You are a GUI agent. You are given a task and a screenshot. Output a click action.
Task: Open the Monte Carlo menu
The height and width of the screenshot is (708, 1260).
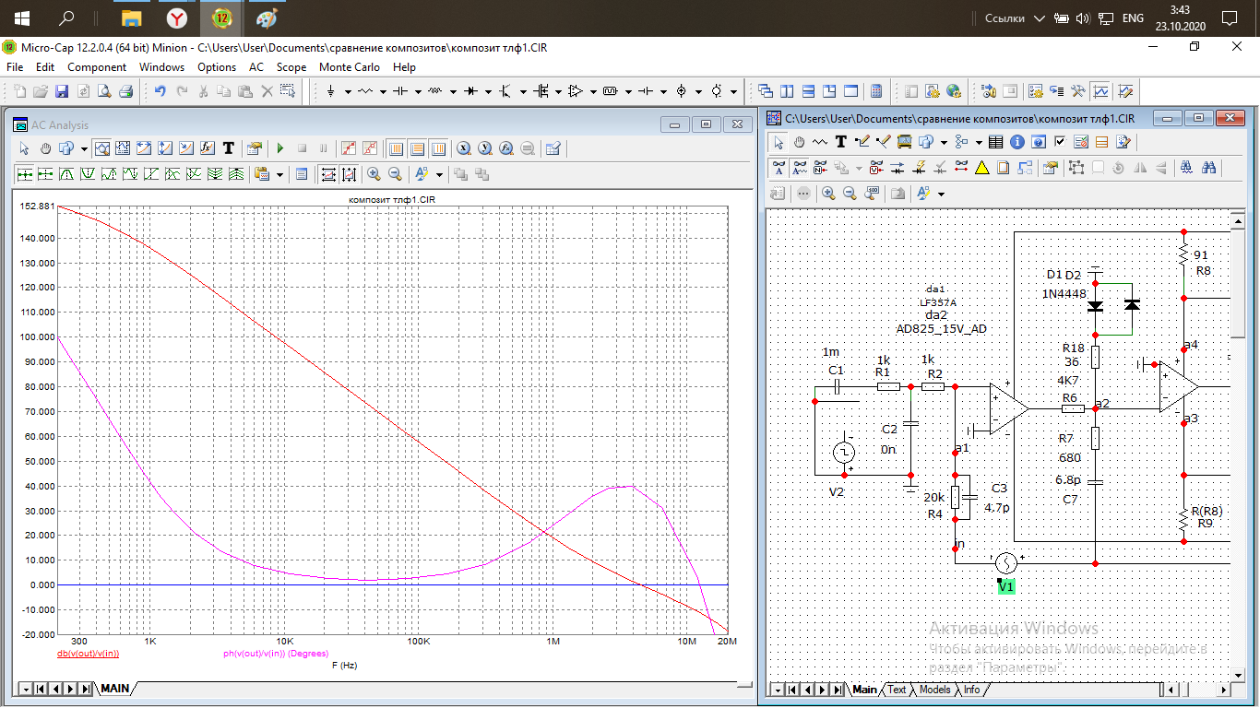[x=351, y=67]
